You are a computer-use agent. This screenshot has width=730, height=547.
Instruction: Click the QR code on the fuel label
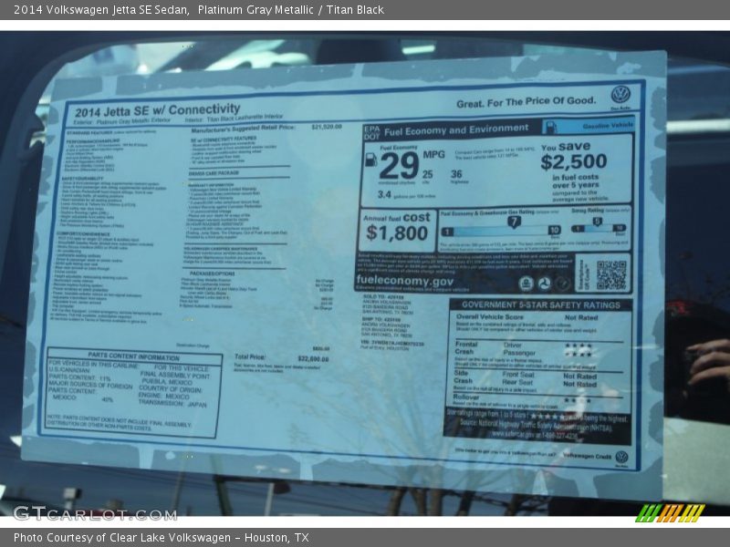(611, 275)
